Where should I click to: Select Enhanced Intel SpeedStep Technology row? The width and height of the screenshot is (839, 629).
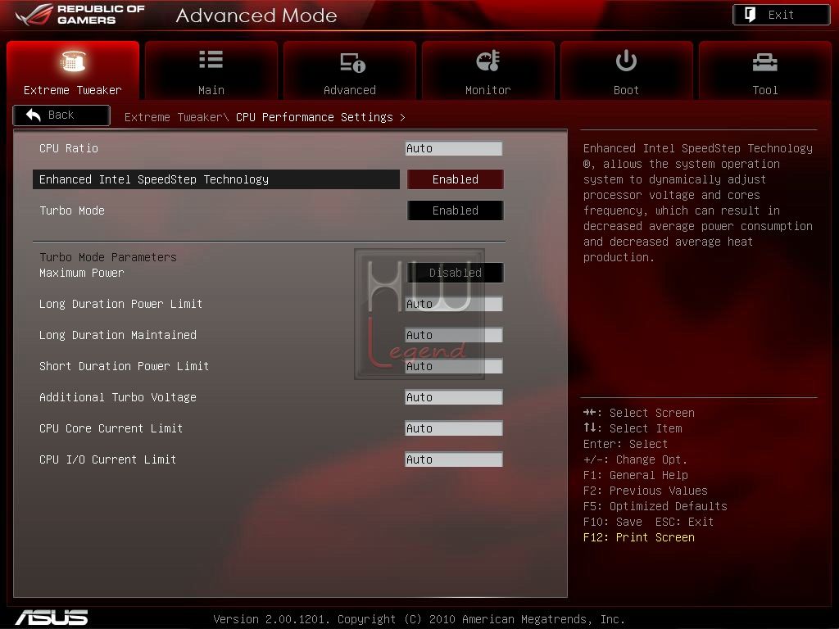click(216, 179)
